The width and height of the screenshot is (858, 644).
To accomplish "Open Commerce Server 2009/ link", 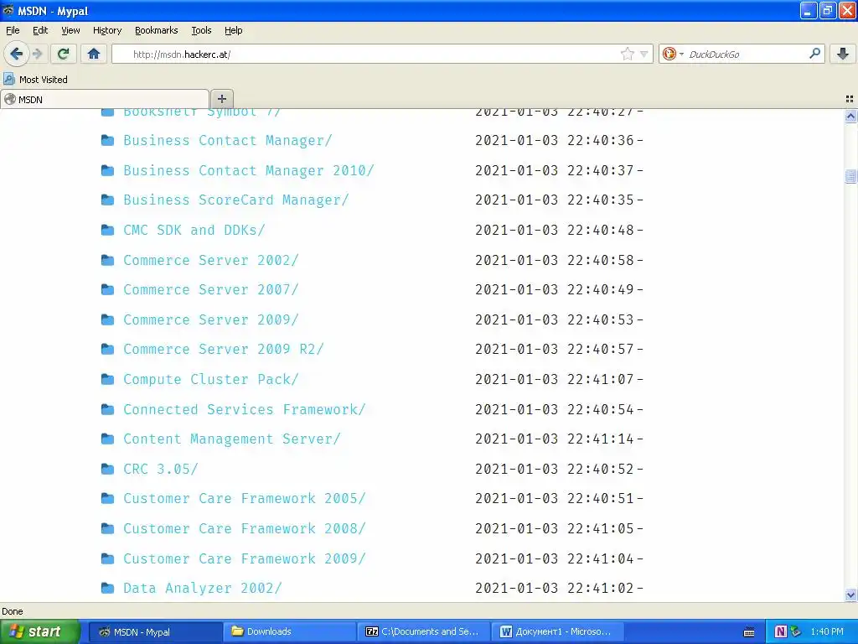I will coord(210,319).
